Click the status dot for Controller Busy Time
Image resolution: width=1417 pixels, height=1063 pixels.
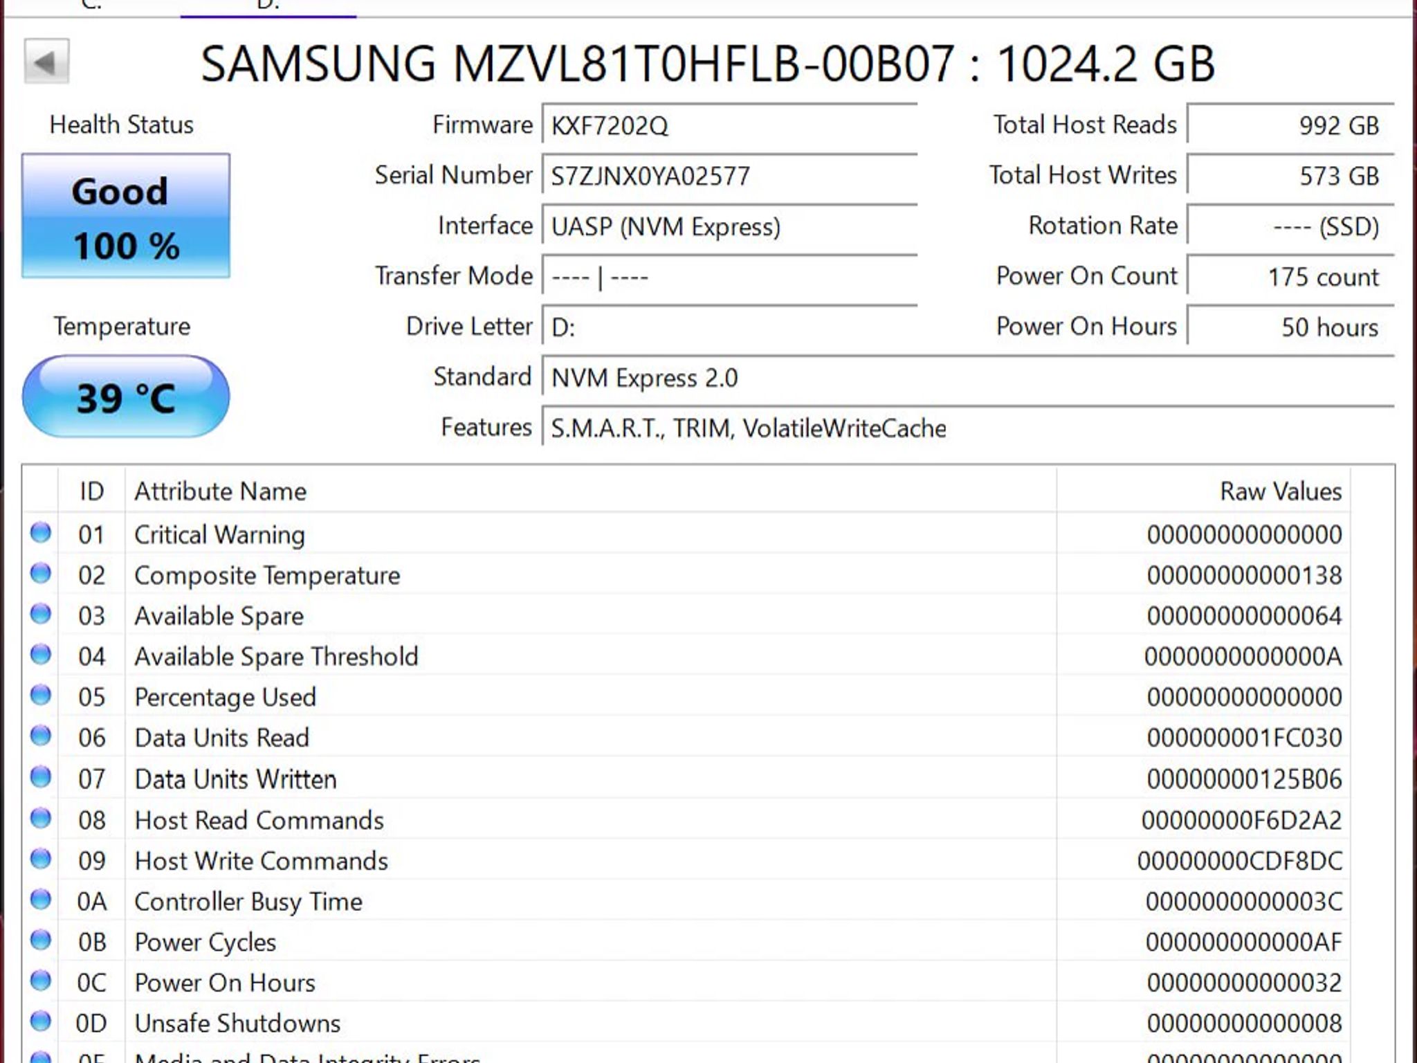[41, 900]
